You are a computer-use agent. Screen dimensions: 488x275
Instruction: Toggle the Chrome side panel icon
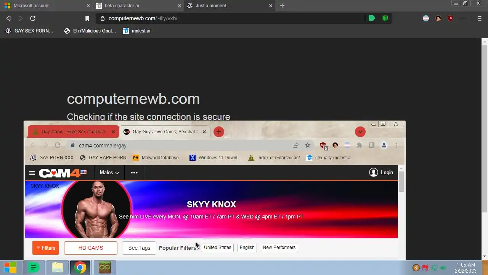[x=371, y=145]
